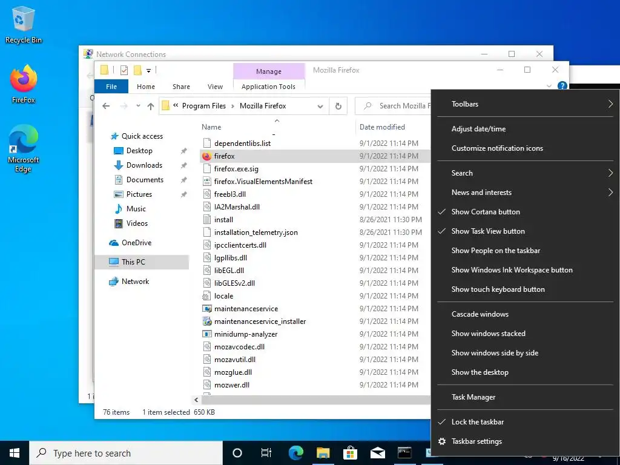Click the Taskbar settings gear icon
Viewport: 620px width, 465px height.
click(442, 441)
